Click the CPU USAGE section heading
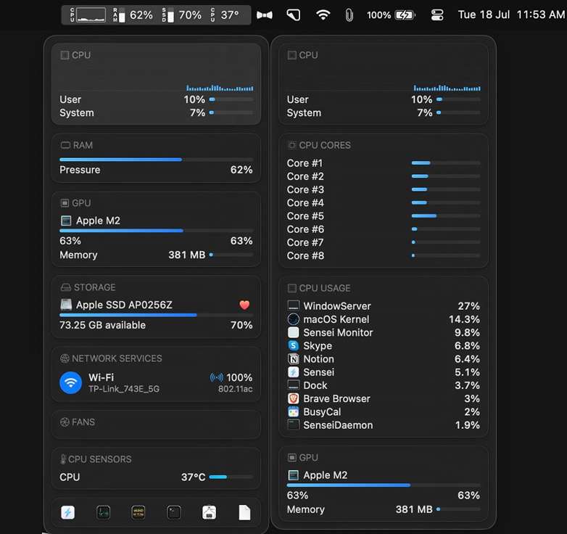 point(325,288)
